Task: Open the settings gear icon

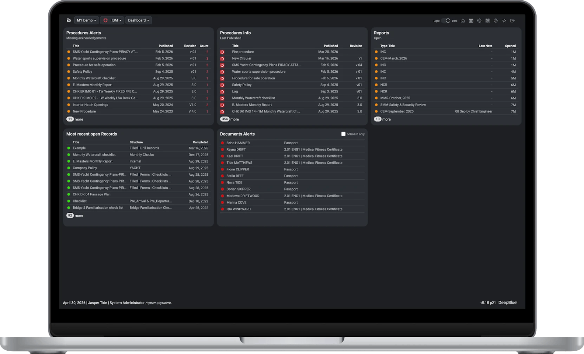Action: pyautogui.click(x=479, y=21)
